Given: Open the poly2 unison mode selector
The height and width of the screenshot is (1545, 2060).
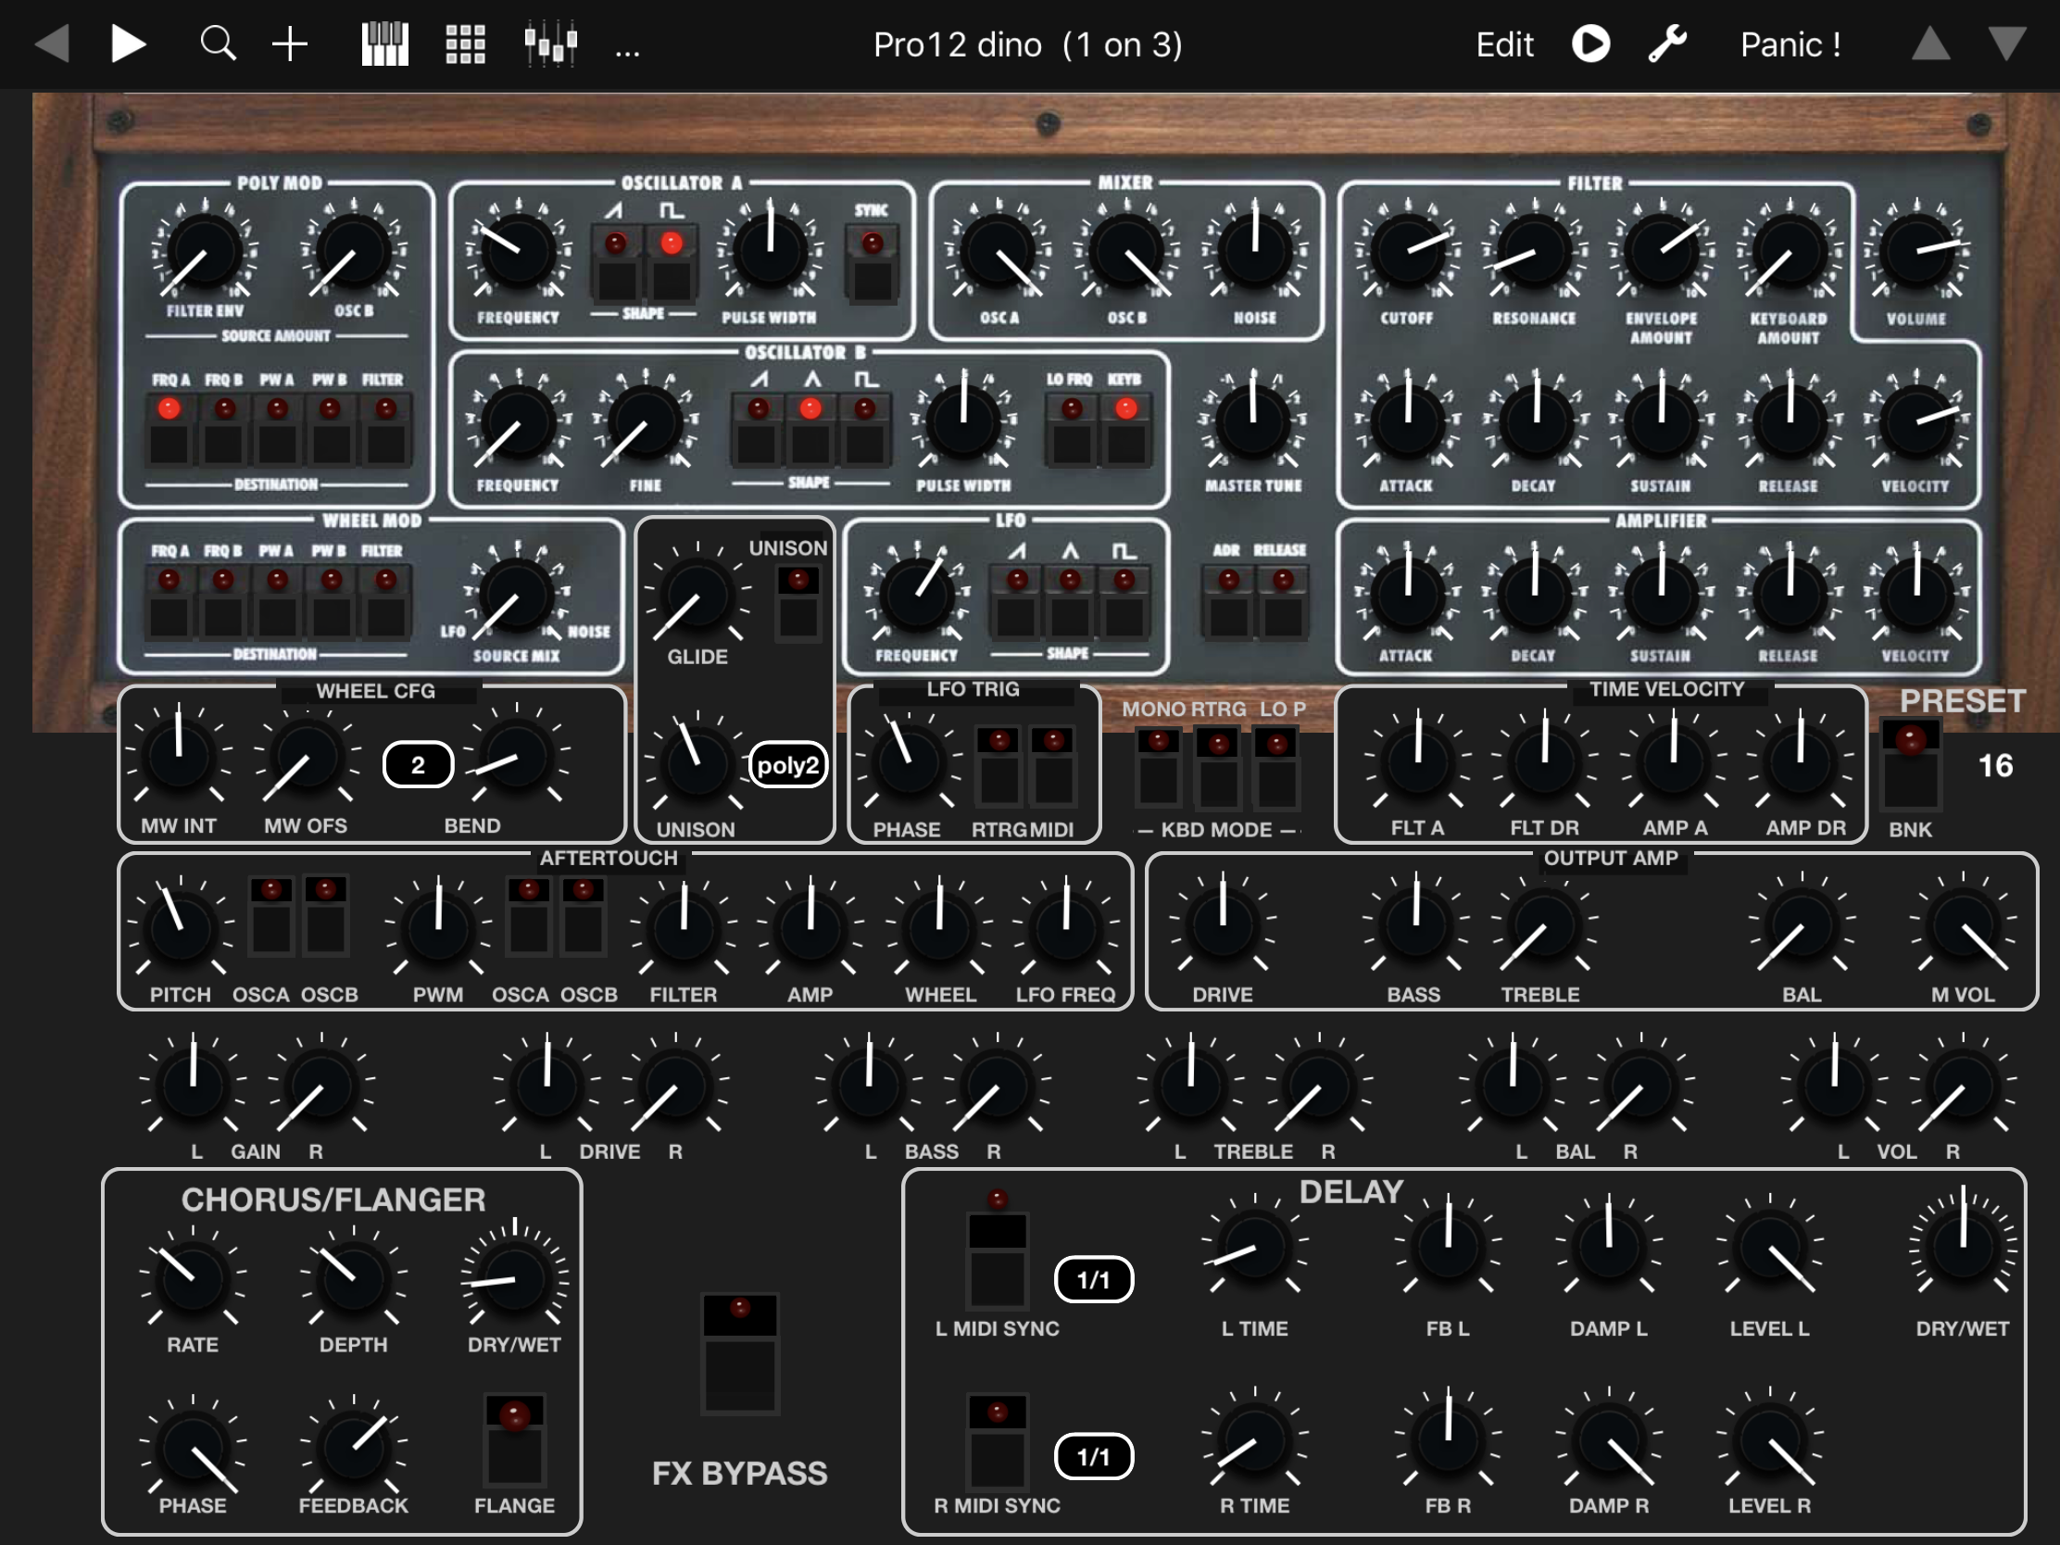Looking at the screenshot, I should tap(788, 764).
